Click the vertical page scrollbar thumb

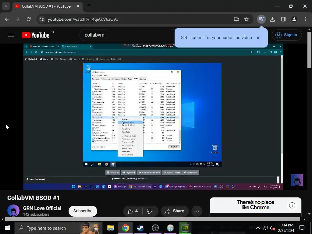tap(310, 50)
